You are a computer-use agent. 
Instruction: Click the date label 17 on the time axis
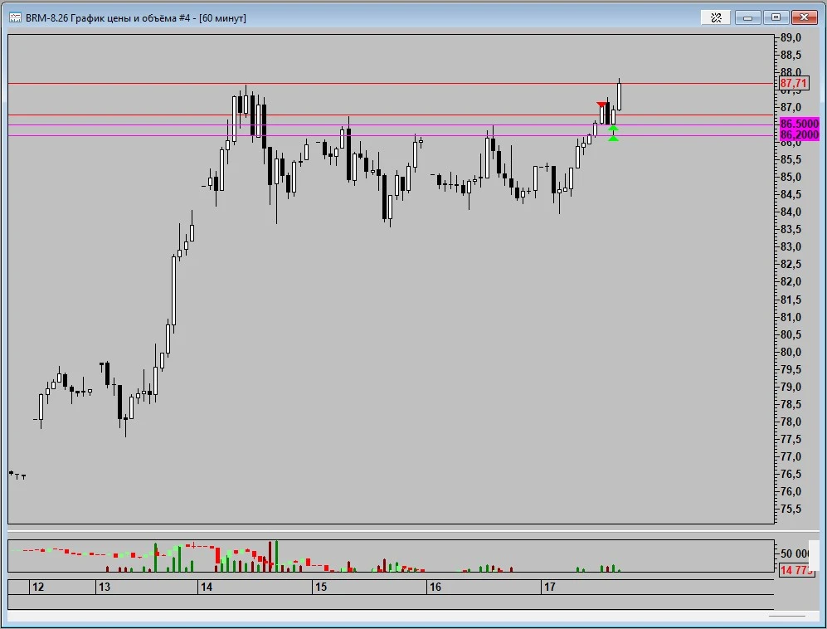tap(550, 587)
